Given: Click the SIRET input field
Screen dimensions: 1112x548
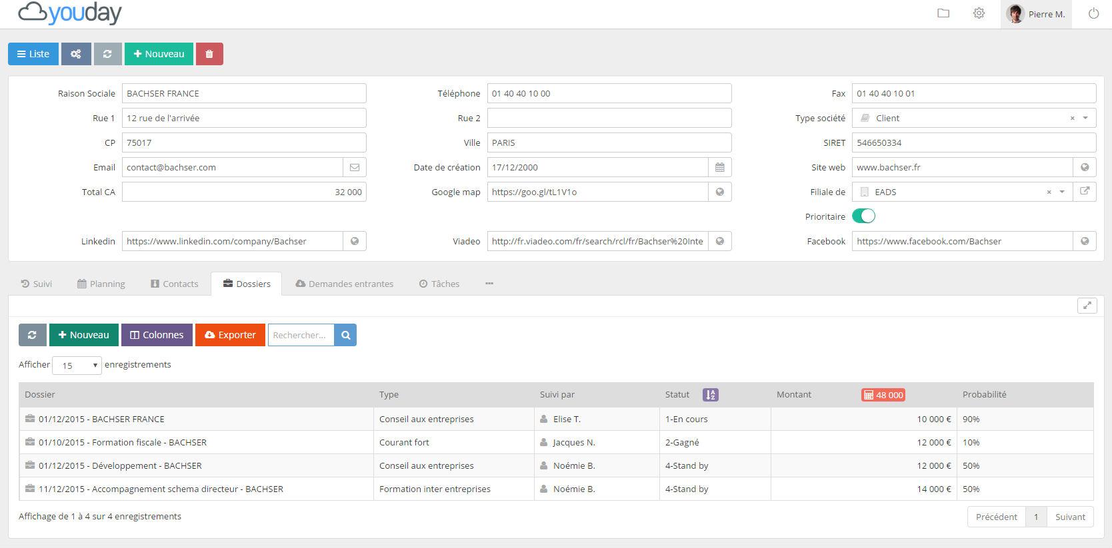Looking at the screenshot, I should click(974, 142).
